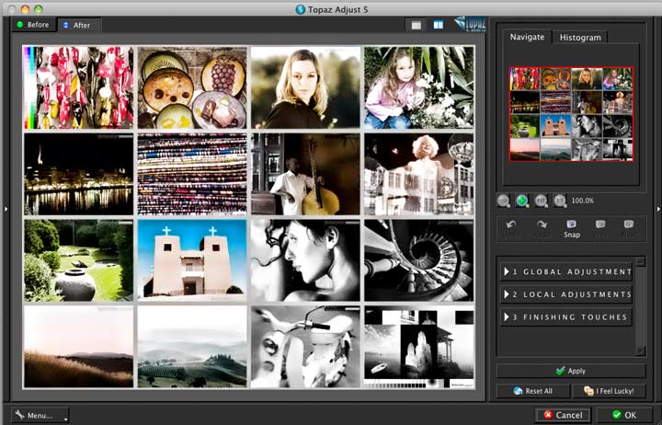Click the scroll up arrow in adjustments panel
Viewport: 662px width, 425px height.
tap(641, 261)
